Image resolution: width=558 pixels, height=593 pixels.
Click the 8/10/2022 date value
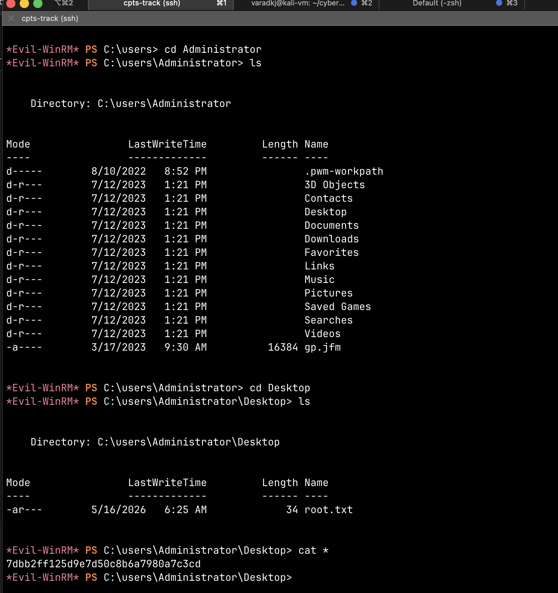pyautogui.click(x=119, y=171)
